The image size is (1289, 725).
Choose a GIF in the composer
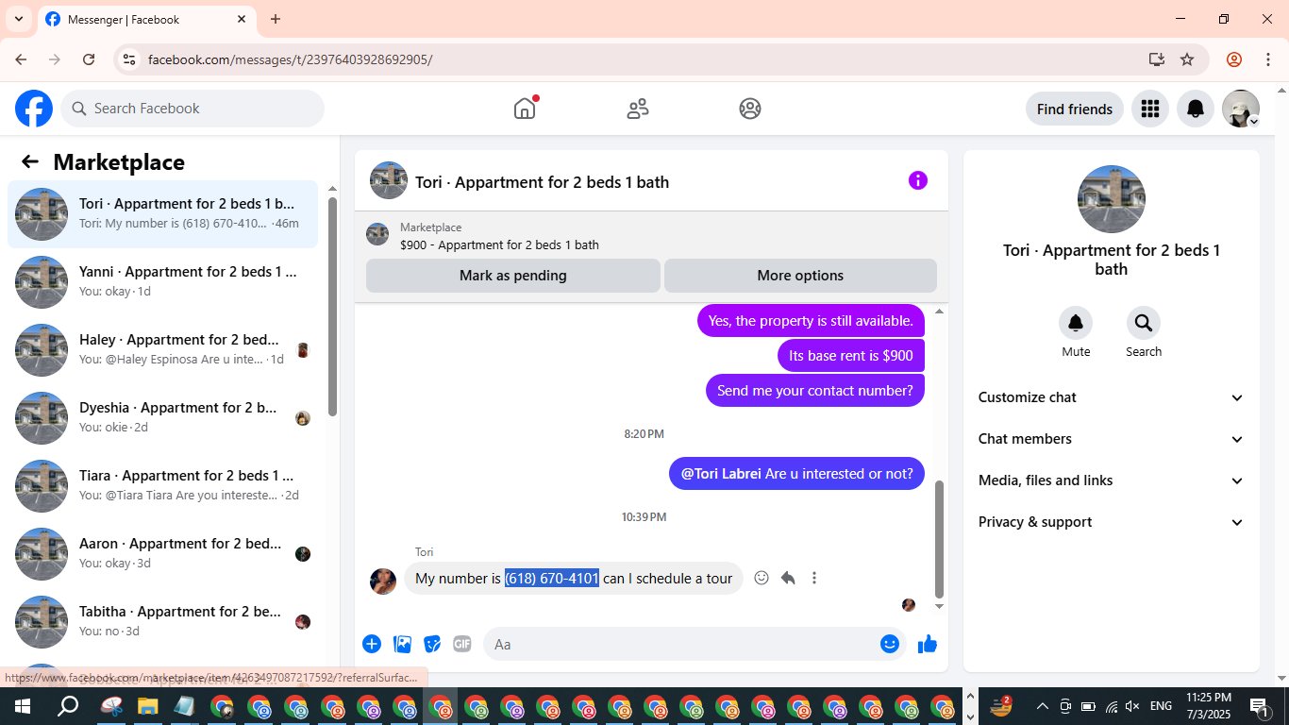462,644
